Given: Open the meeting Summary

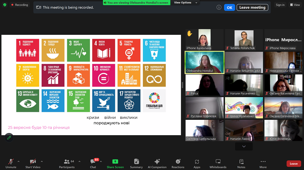Looking at the screenshot, I should 136,163.
